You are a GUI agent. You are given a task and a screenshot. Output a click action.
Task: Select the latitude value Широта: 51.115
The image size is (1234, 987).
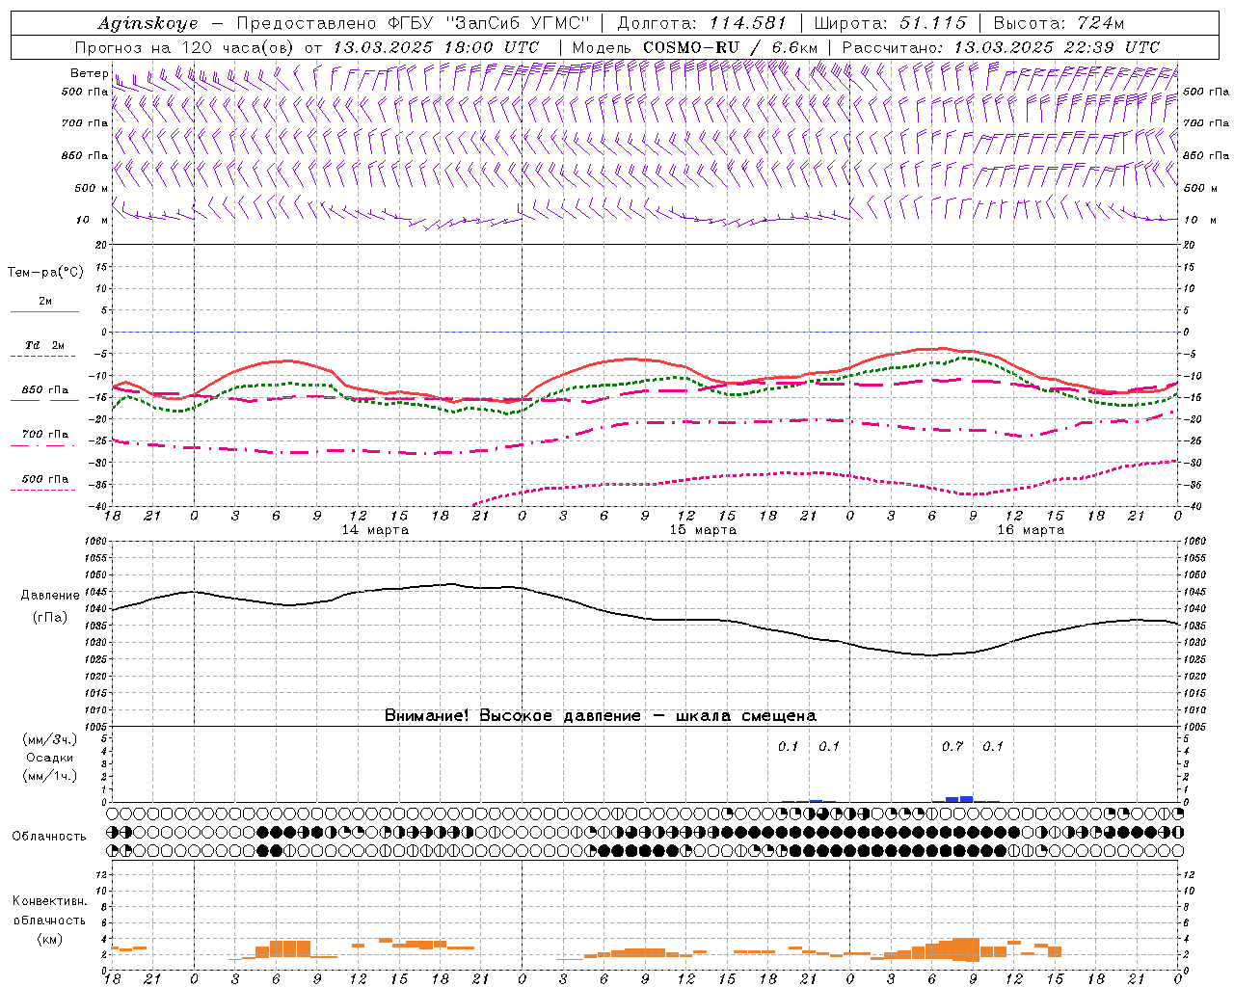pyautogui.click(x=890, y=23)
